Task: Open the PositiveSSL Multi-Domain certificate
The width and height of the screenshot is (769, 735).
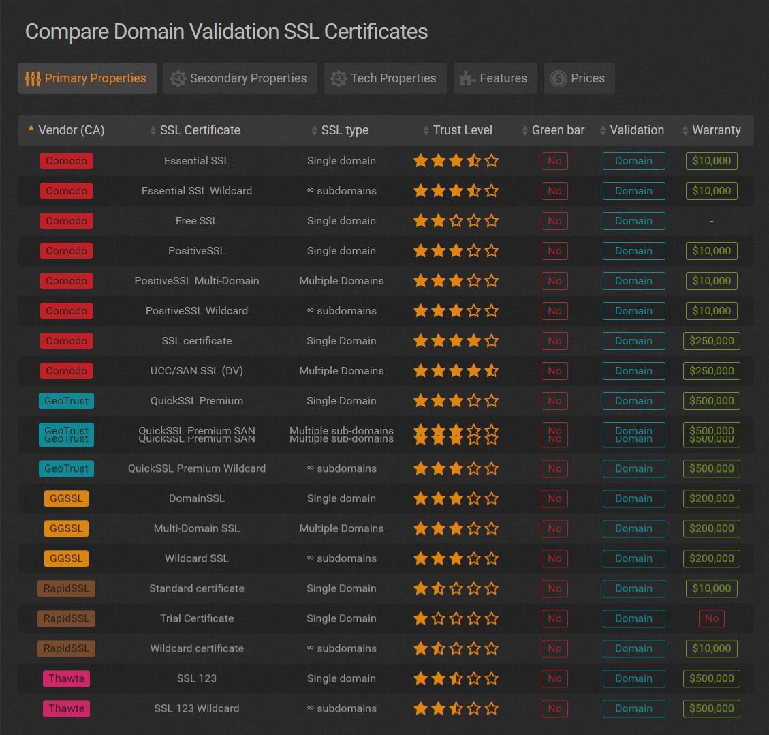Action: point(197,280)
